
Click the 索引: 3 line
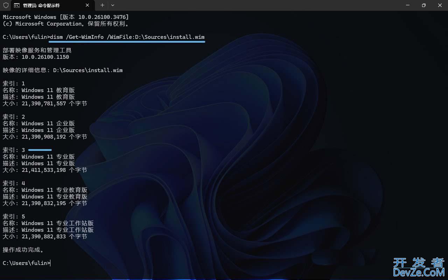pyautogui.click(x=14, y=150)
